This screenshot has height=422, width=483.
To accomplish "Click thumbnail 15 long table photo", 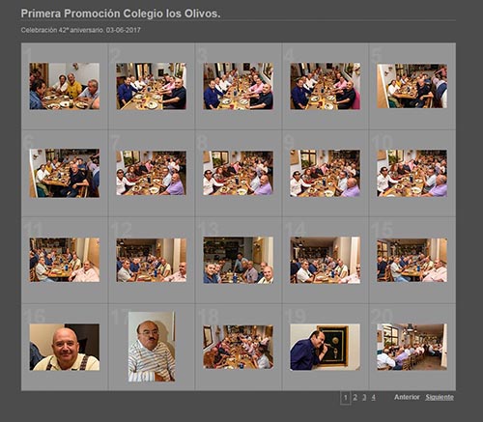I will pyautogui.click(x=412, y=260).
